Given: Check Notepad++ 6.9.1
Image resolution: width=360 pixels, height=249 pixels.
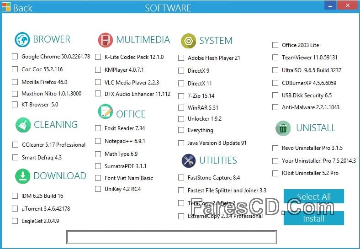Looking at the screenshot, I should [98, 141].
